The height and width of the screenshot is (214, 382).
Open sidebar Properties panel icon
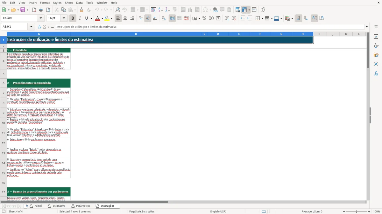(x=376, y=37)
